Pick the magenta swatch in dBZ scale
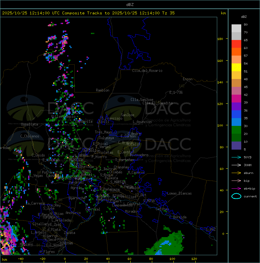The height and width of the screenshot is (263, 260). coord(236,98)
